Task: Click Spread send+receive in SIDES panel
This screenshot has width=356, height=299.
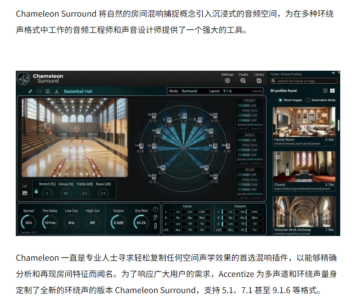Action: (x=250, y=159)
